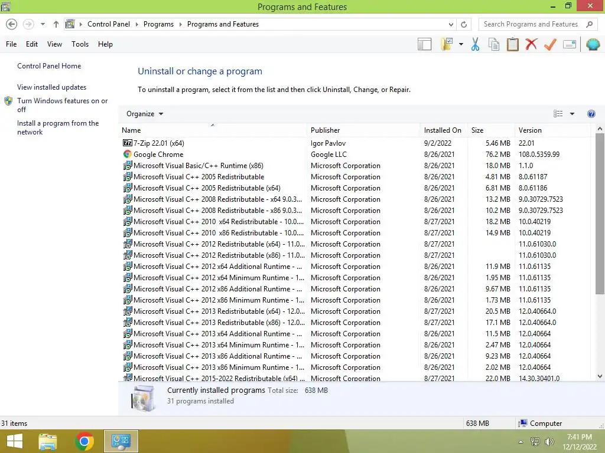Open the Edit menu

tap(32, 44)
